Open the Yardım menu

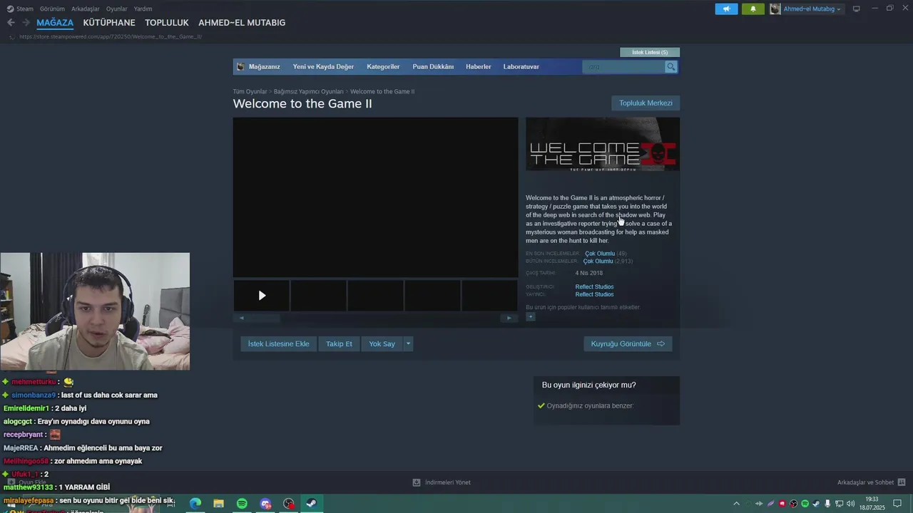[143, 9]
